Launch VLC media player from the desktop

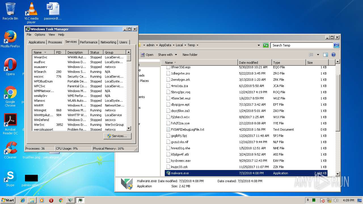point(31,13)
